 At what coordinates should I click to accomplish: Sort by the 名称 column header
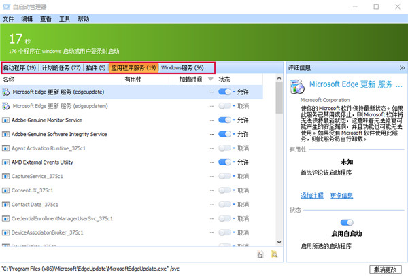[61, 80]
